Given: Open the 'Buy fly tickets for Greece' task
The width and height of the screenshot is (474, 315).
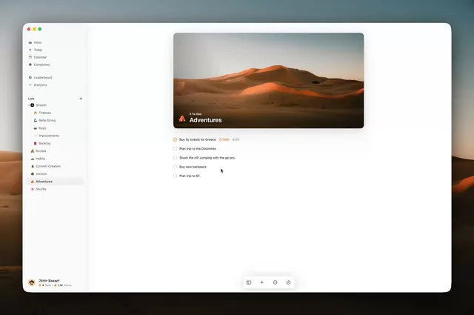Looking at the screenshot, I should [x=198, y=139].
